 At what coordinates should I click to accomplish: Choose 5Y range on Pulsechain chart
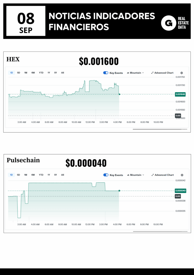click(x=55, y=175)
